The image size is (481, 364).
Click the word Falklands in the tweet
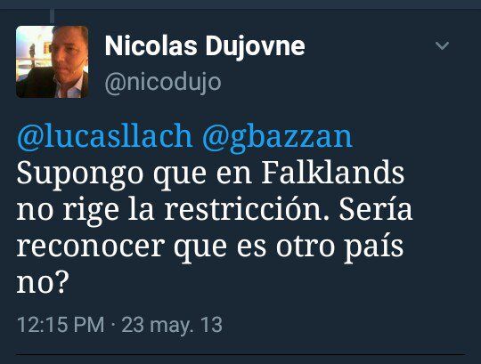pyautogui.click(x=333, y=174)
